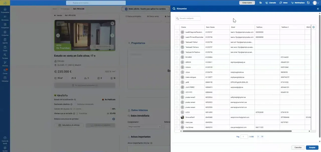Image resolution: width=321 pixels, height=152 pixels.
Task: Go to the next page of results
Action: point(258,137)
